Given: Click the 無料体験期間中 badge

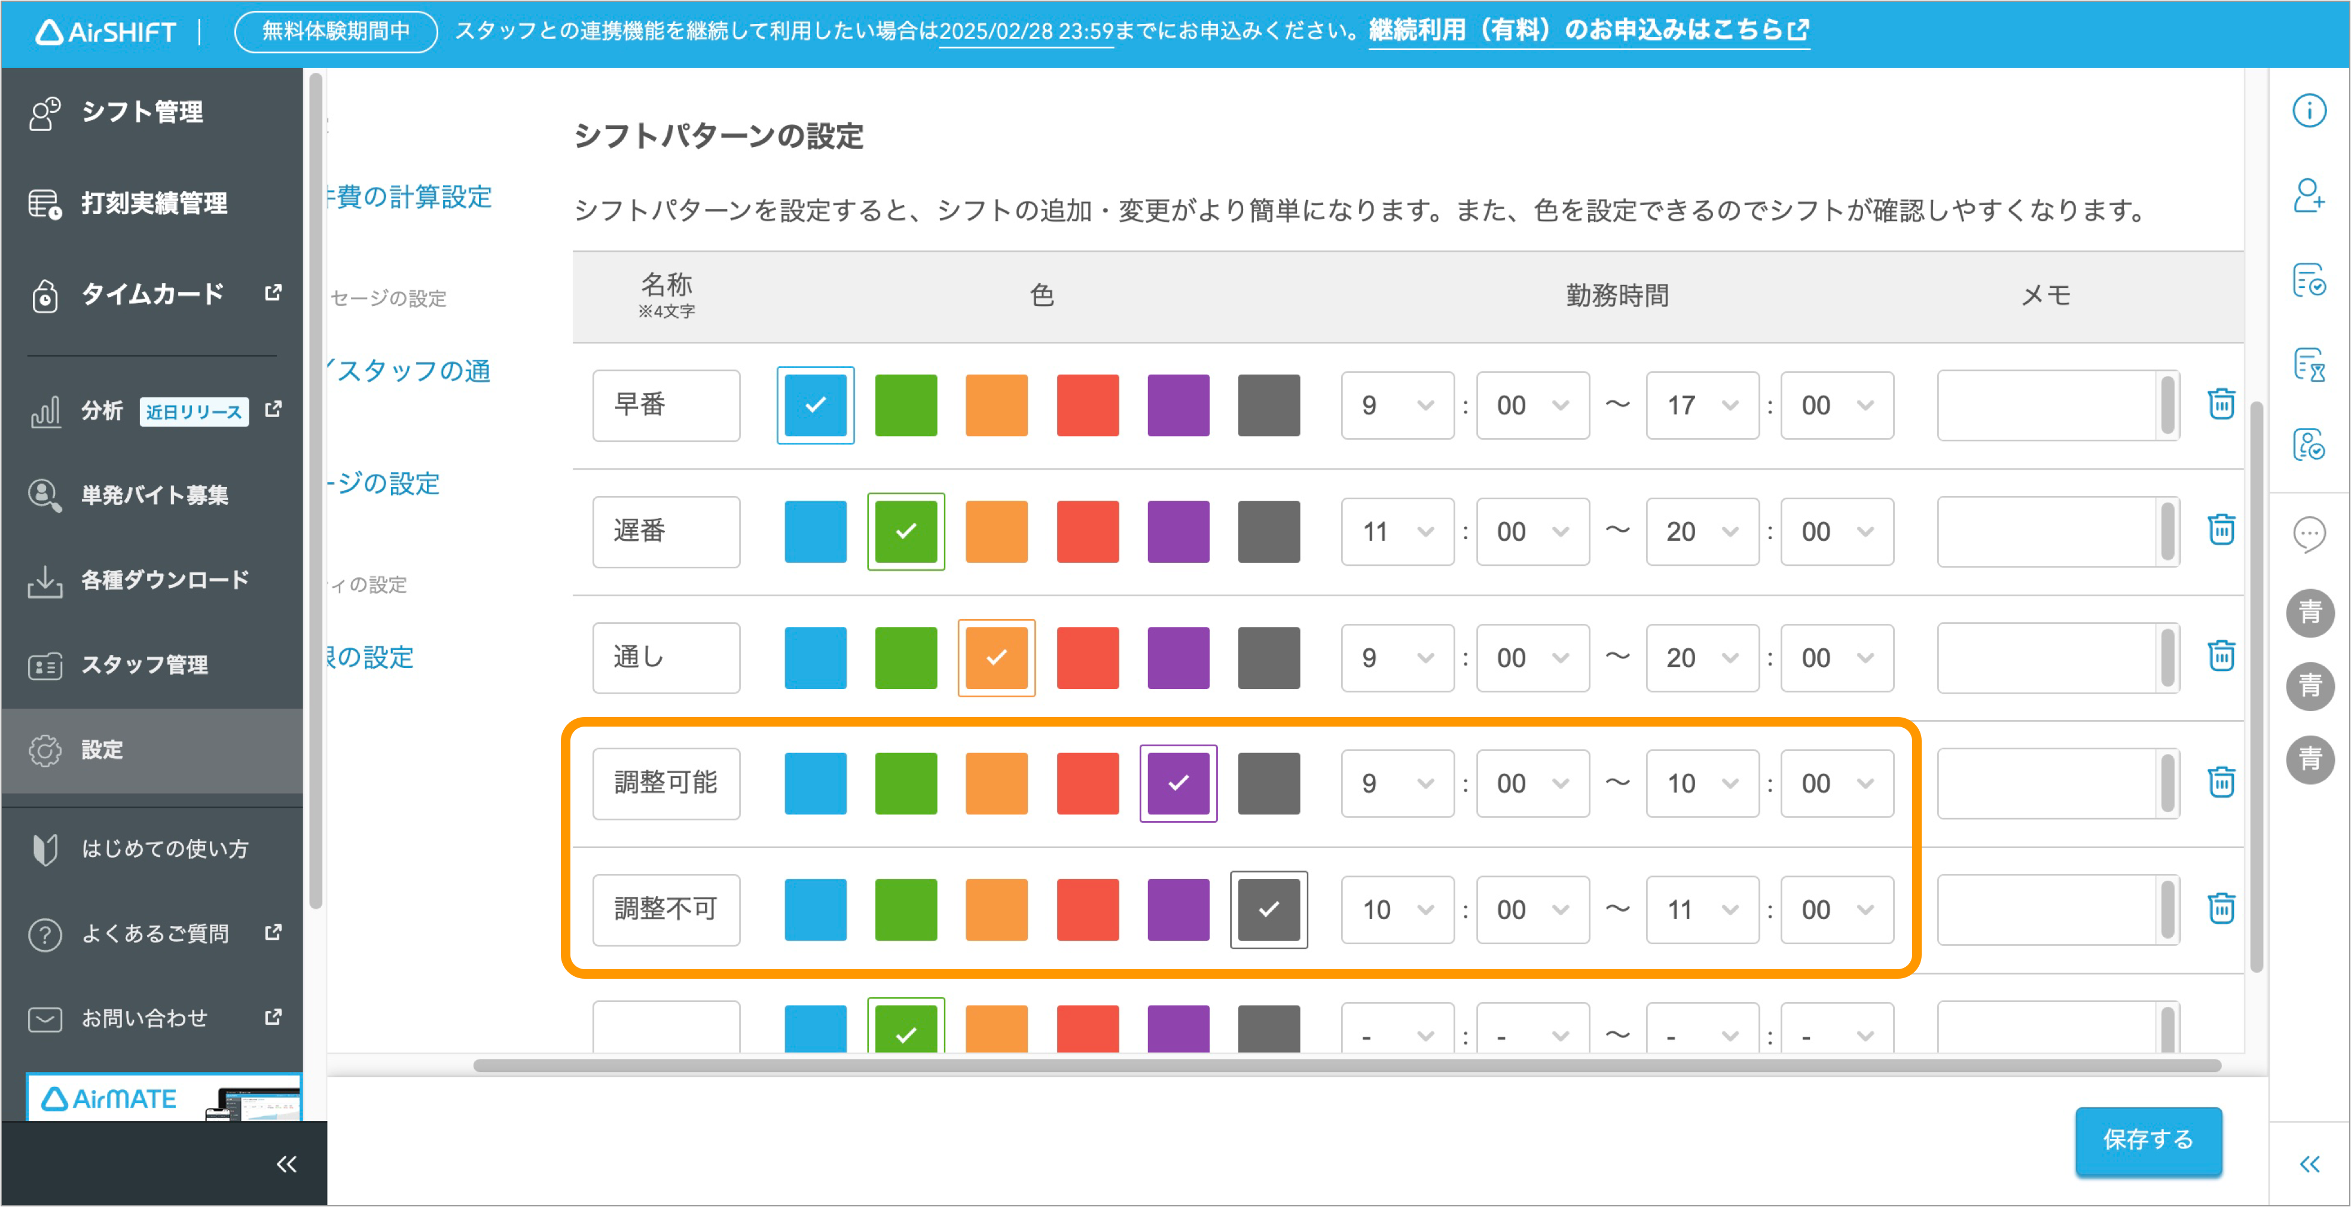Looking at the screenshot, I should coord(336,32).
